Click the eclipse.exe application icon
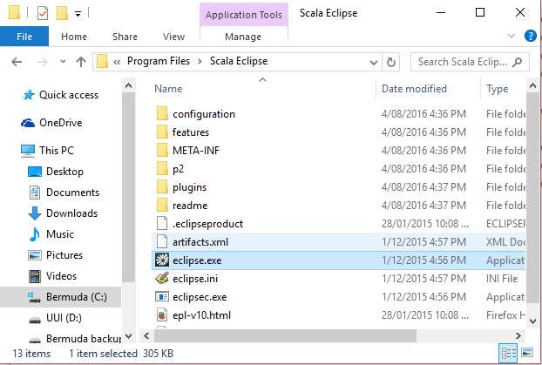 162,260
